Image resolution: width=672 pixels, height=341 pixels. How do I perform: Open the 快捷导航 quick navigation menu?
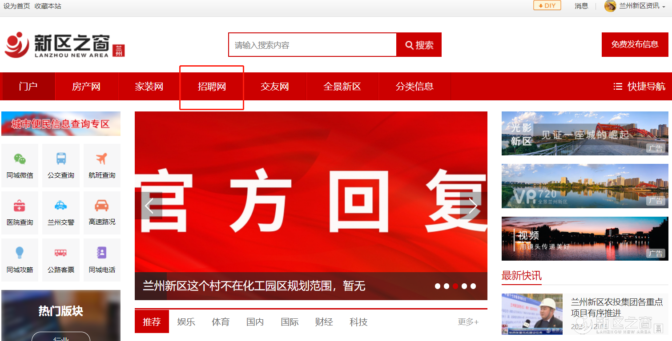pos(639,87)
